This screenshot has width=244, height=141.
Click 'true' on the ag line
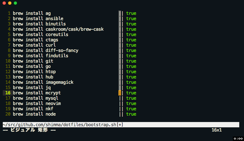tap(131, 13)
